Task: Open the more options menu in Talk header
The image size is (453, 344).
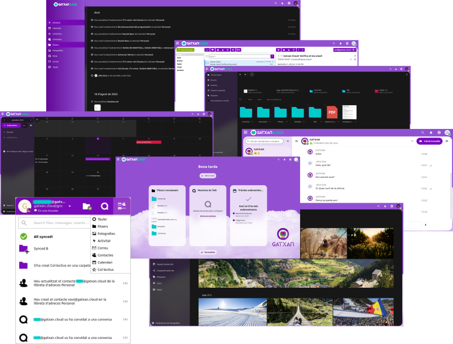Action: tap(412, 141)
